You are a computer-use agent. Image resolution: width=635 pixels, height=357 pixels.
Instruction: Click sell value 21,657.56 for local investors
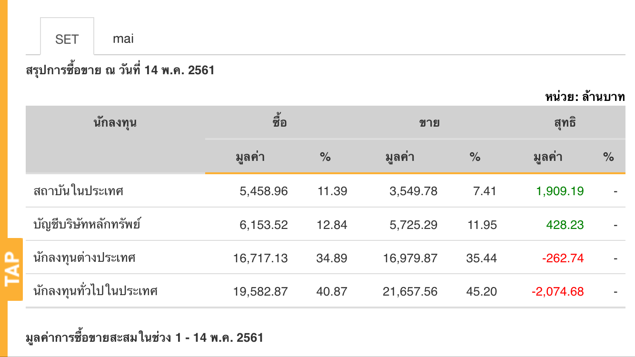pos(410,291)
